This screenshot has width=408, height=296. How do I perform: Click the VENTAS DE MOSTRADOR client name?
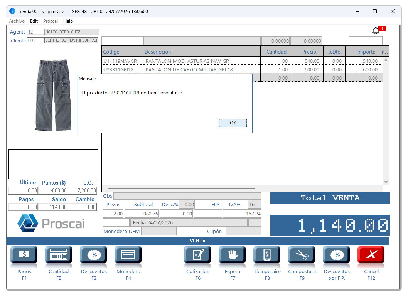(72, 40)
